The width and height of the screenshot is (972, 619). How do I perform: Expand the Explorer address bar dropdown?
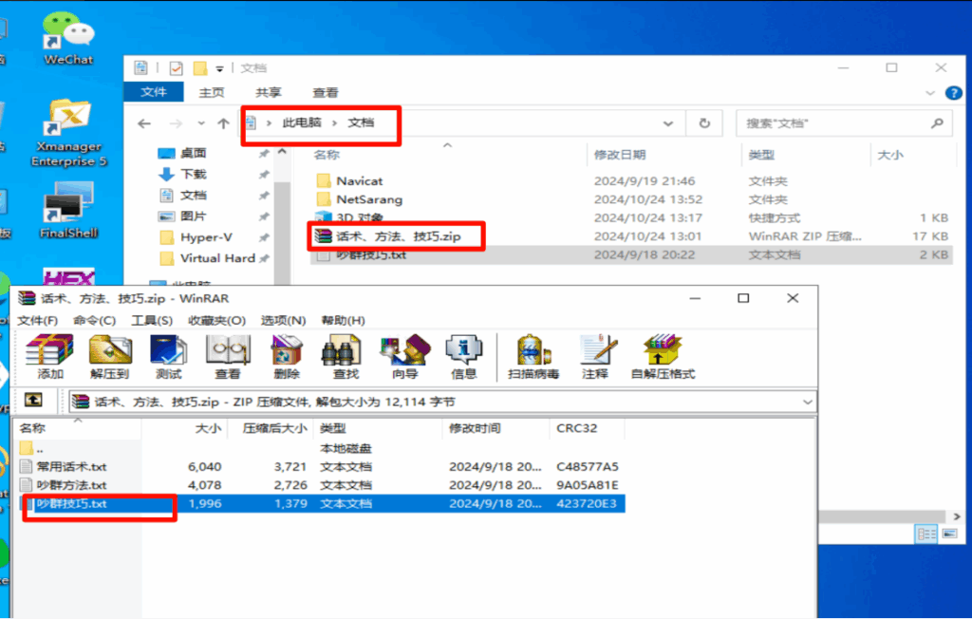667,123
